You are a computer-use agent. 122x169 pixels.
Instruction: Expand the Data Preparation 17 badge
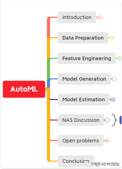[x=112, y=38]
